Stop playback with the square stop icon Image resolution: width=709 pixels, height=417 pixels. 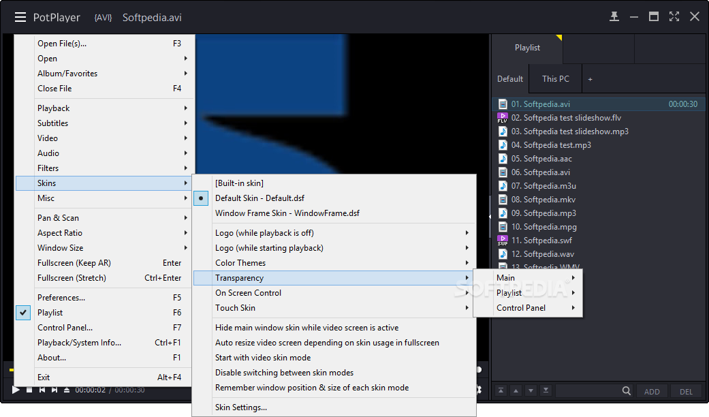point(29,390)
